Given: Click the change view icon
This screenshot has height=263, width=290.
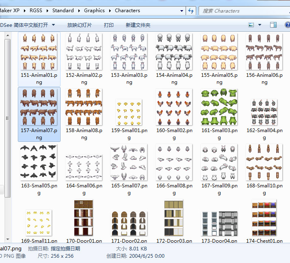Looking at the screenshot, I should click(x=251, y=25).
